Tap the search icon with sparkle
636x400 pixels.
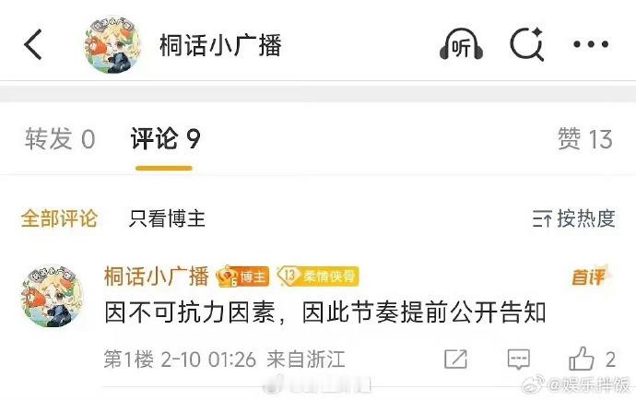[x=527, y=44]
